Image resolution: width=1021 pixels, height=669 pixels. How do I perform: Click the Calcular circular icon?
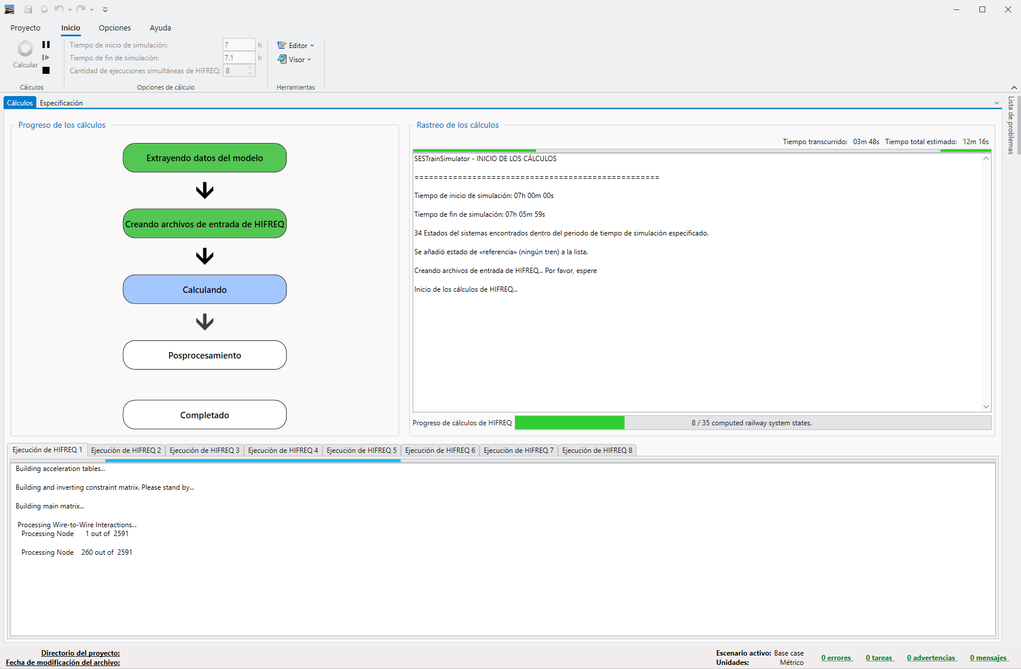[x=25, y=49]
